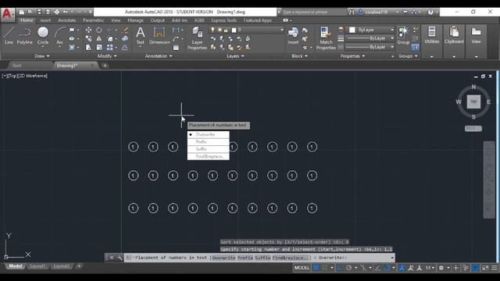Click the Insert block icon
The width and height of the screenshot is (500, 281).
pyautogui.click(x=293, y=35)
